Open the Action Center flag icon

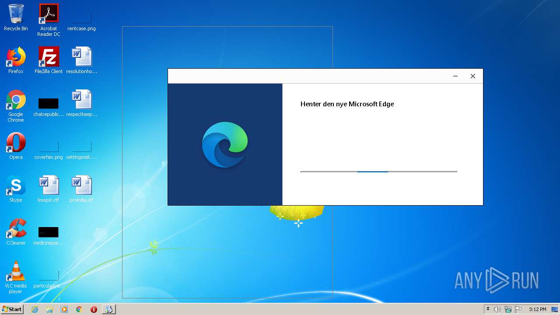pos(518,309)
